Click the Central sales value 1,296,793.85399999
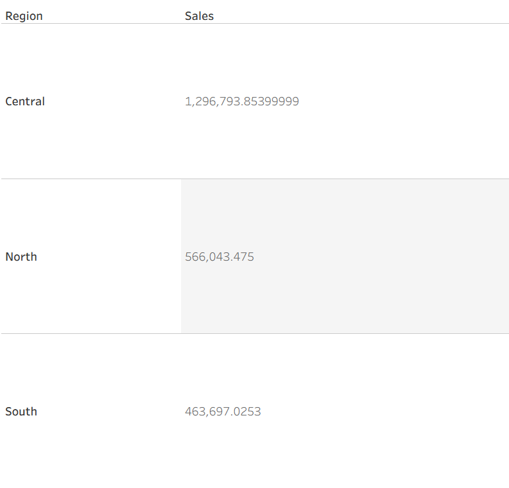Screen dimensions: 509x488 (x=241, y=101)
